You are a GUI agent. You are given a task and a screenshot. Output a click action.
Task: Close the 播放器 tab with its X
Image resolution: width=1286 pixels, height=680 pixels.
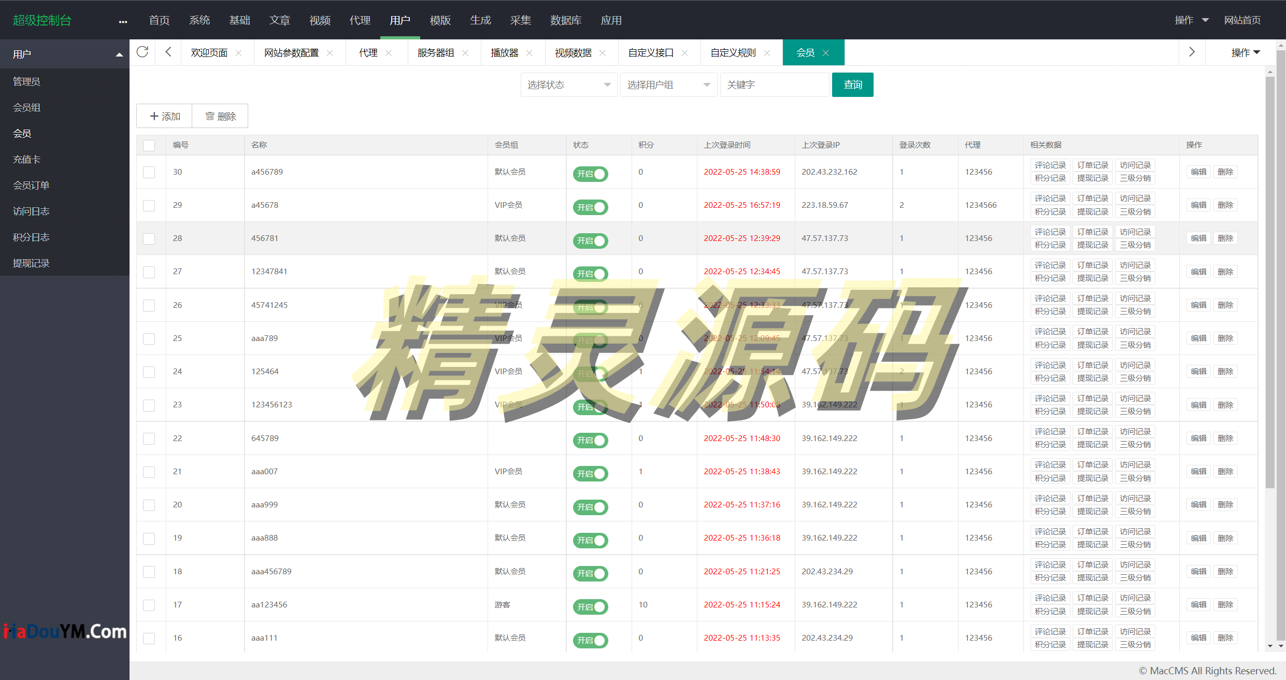tap(529, 53)
